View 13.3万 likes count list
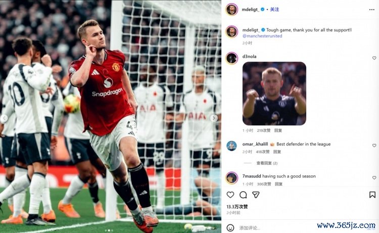The image size is (379, 233). [237, 207]
